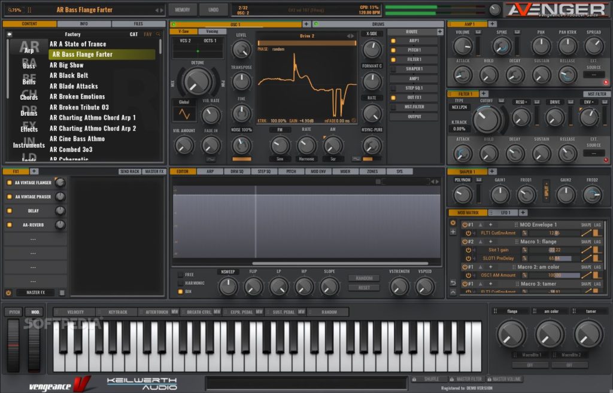Enable the STEP SQ.1 route module
Image resolution: width=613 pixels, height=393 pixels.
(393, 89)
